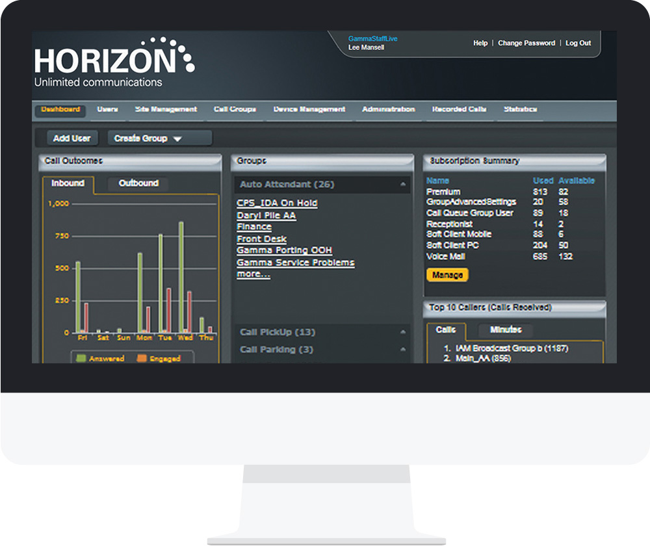Image resolution: width=650 pixels, height=546 pixels.
Task: Open the Administration tab
Action: pos(389,109)
